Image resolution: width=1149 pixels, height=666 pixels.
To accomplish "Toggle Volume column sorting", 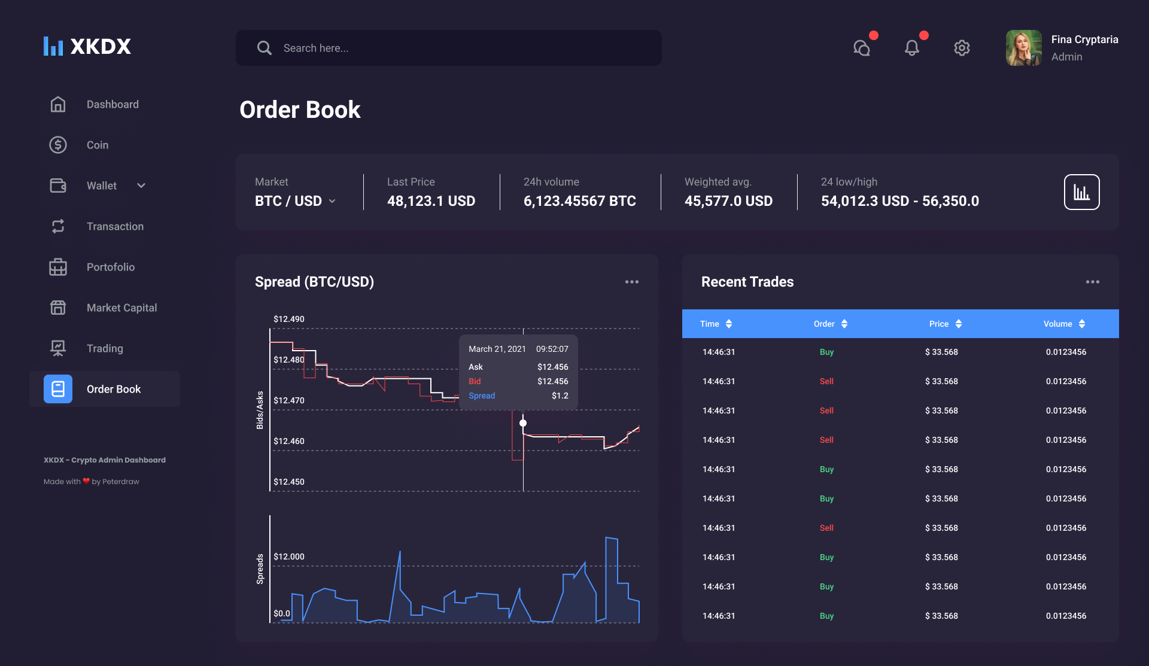I will [x=1083, y=324].
